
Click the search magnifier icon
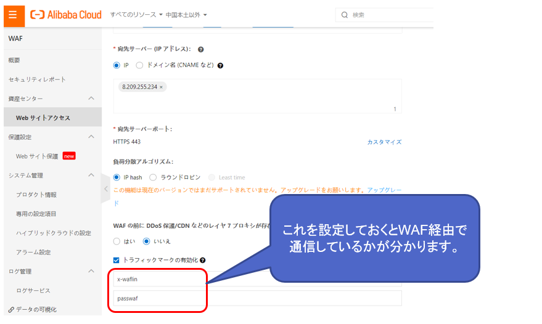(x=344, y=15)
